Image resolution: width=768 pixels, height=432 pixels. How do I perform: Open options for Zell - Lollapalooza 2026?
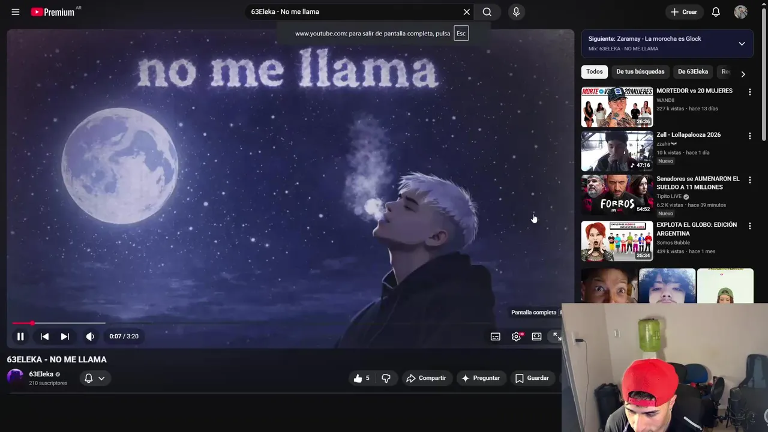click(x=749, y=136)
